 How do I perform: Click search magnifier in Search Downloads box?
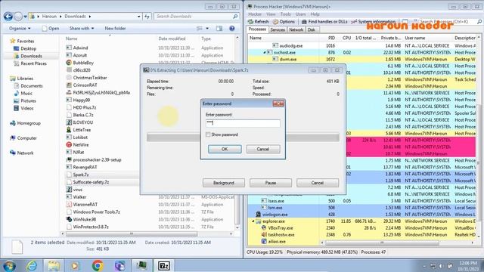pos(235,17)
